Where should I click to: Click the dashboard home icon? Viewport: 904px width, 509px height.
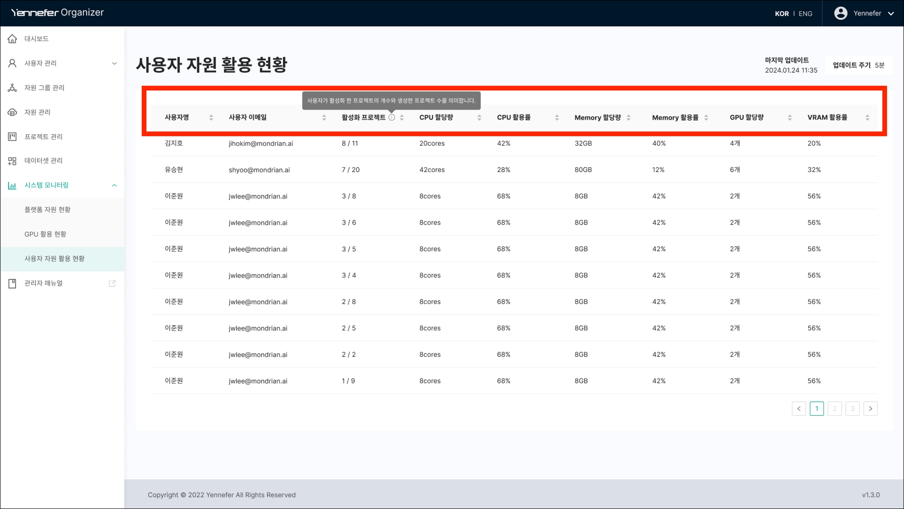click(x=12, y=38)
